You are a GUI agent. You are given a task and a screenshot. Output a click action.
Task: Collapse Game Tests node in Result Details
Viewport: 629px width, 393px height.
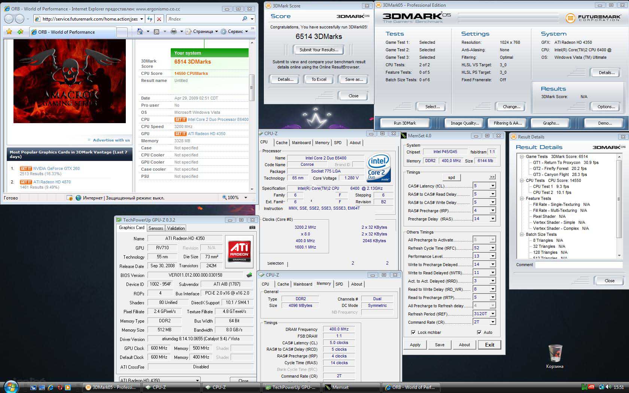522,156
